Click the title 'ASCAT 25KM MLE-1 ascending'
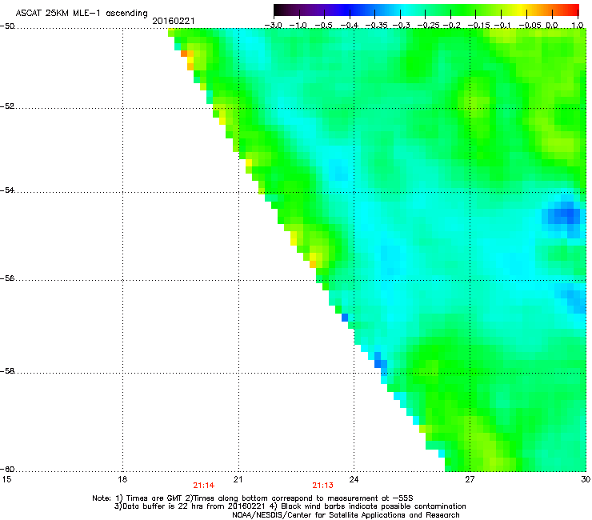592x520 pixels. tap(82, 13)
